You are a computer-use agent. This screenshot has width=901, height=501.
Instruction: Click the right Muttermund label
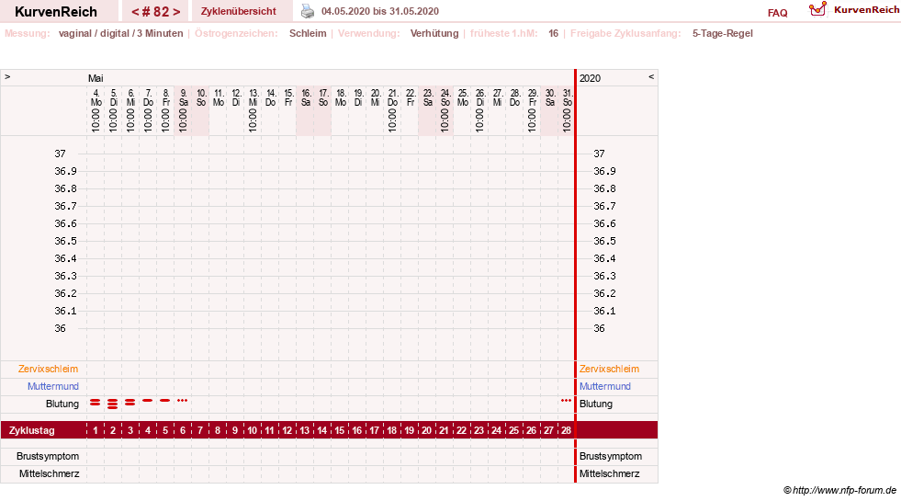pos(605,386)
